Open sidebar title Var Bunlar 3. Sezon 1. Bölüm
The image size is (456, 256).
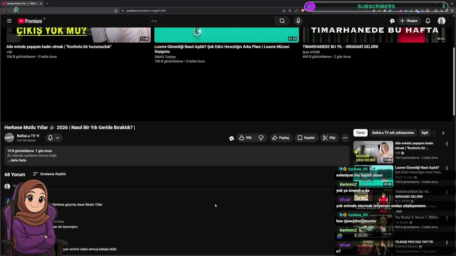click(x=416, y=217)
